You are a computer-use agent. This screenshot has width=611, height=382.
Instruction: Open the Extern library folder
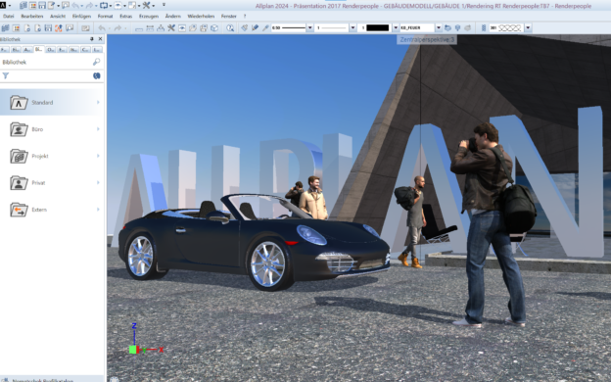coord(52,210)
